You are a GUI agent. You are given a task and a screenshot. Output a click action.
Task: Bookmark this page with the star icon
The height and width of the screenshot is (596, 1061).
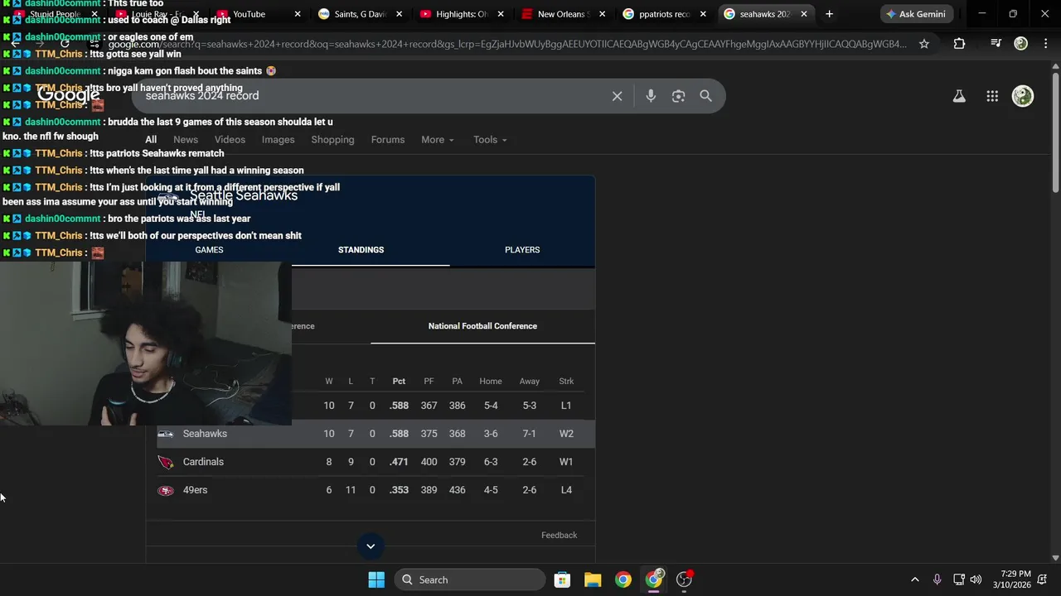[924, 44]
